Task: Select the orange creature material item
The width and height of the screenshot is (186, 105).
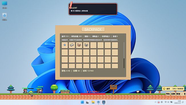Action: pos(79,45)
